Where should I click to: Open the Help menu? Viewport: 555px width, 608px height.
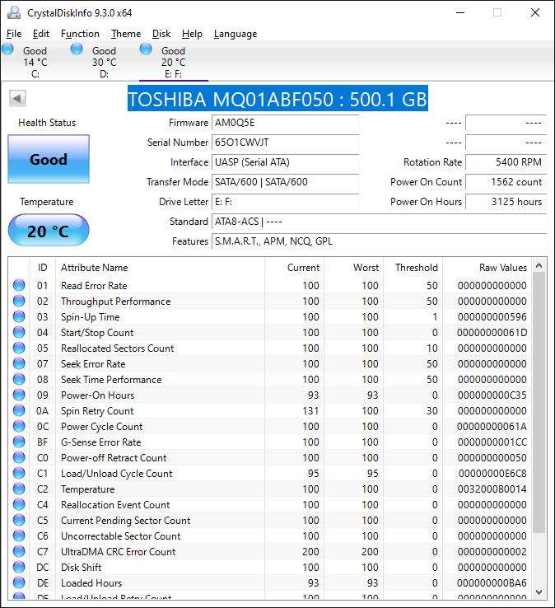click(x=192, y=34)
